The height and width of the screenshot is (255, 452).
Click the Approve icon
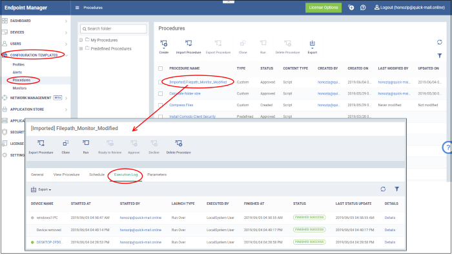pos(134,143)
